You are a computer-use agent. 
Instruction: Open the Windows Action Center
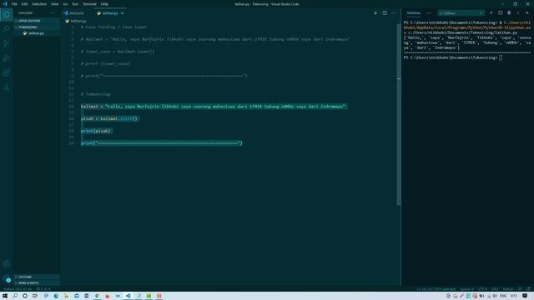[525, 296]
